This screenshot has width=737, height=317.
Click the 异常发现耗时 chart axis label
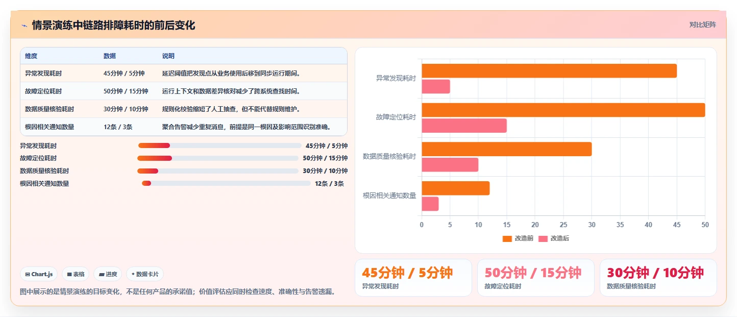pyautogui.click(x=396, y=79)
